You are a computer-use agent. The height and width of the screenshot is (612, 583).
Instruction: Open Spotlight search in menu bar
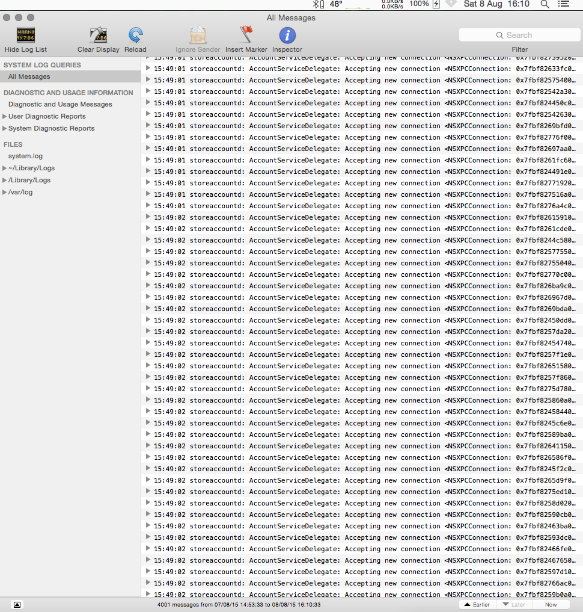click(x=545, y=4)
